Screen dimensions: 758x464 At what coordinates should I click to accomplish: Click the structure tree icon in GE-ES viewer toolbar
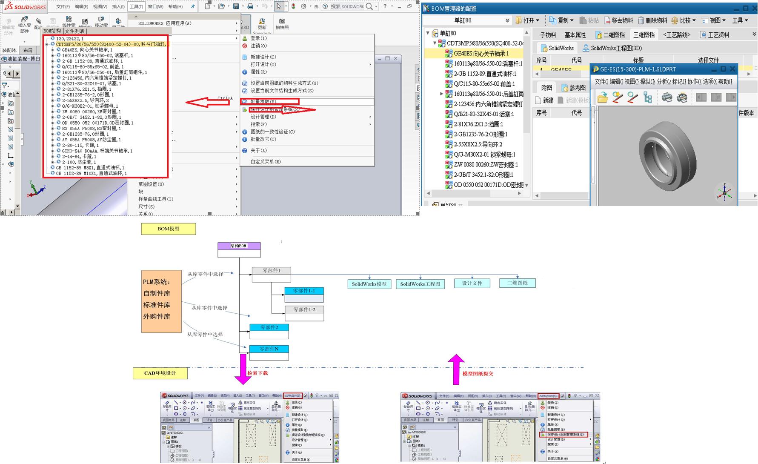click(648, 97)
